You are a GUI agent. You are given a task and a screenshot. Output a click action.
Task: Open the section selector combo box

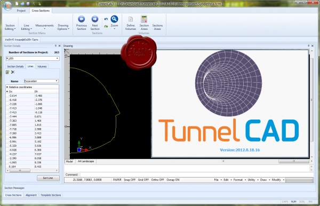[x=33, y=58]
